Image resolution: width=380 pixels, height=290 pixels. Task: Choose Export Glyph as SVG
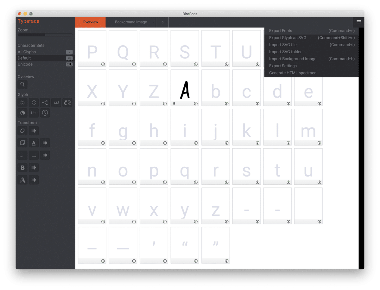pyautogui.click(x=312, y=38)
